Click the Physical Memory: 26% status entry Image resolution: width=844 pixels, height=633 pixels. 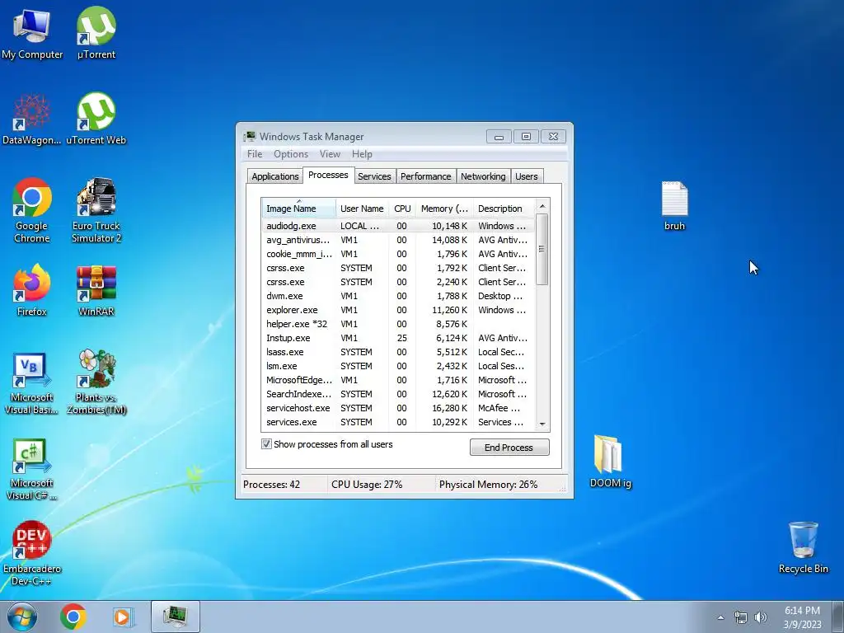tap(488, 485)
